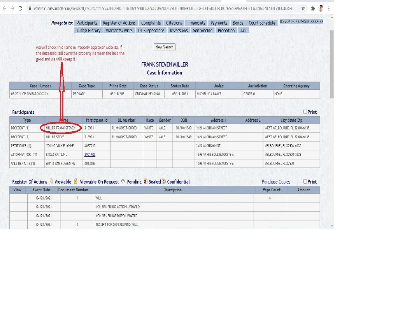
Task: Click the 2420 MICHIGAN ST address cell
Action: pos(219,146)
